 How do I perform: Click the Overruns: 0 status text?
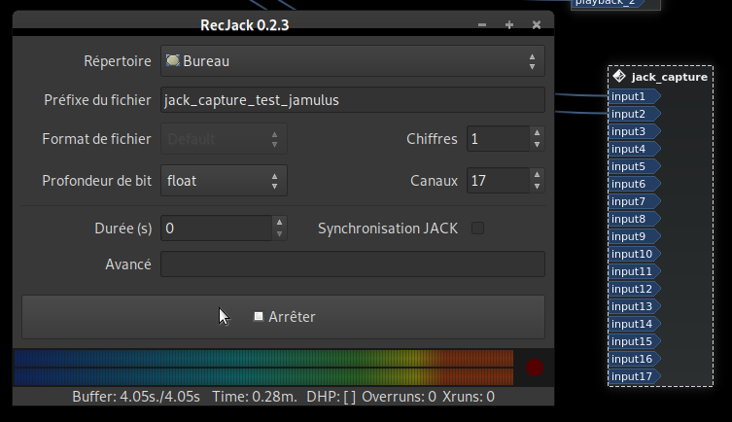(x=399, y=397)
